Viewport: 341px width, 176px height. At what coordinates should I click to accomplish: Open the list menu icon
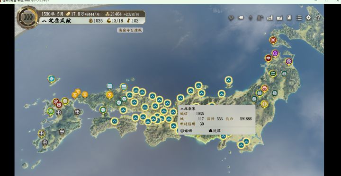(299, 17)
